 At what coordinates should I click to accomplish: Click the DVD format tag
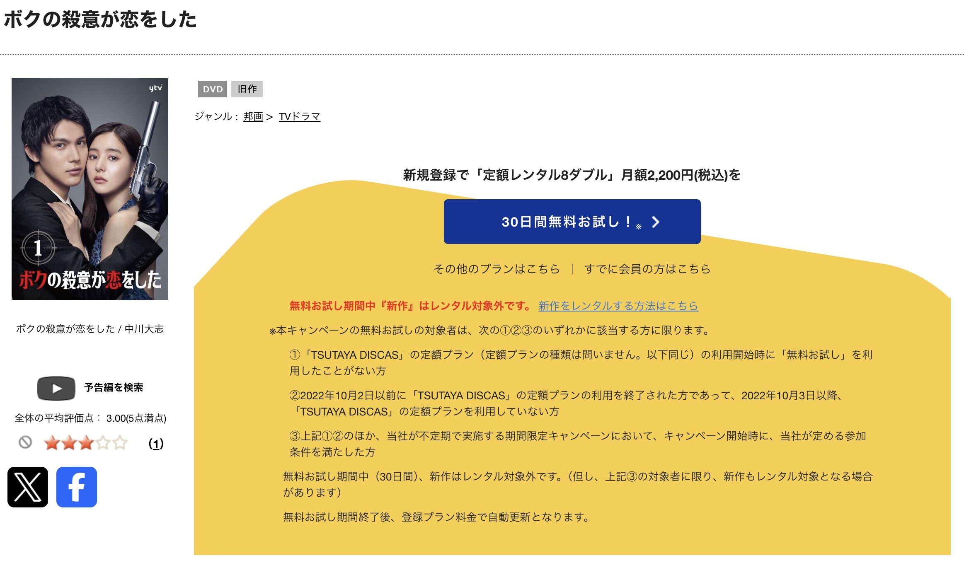click(x=213, y=89)
